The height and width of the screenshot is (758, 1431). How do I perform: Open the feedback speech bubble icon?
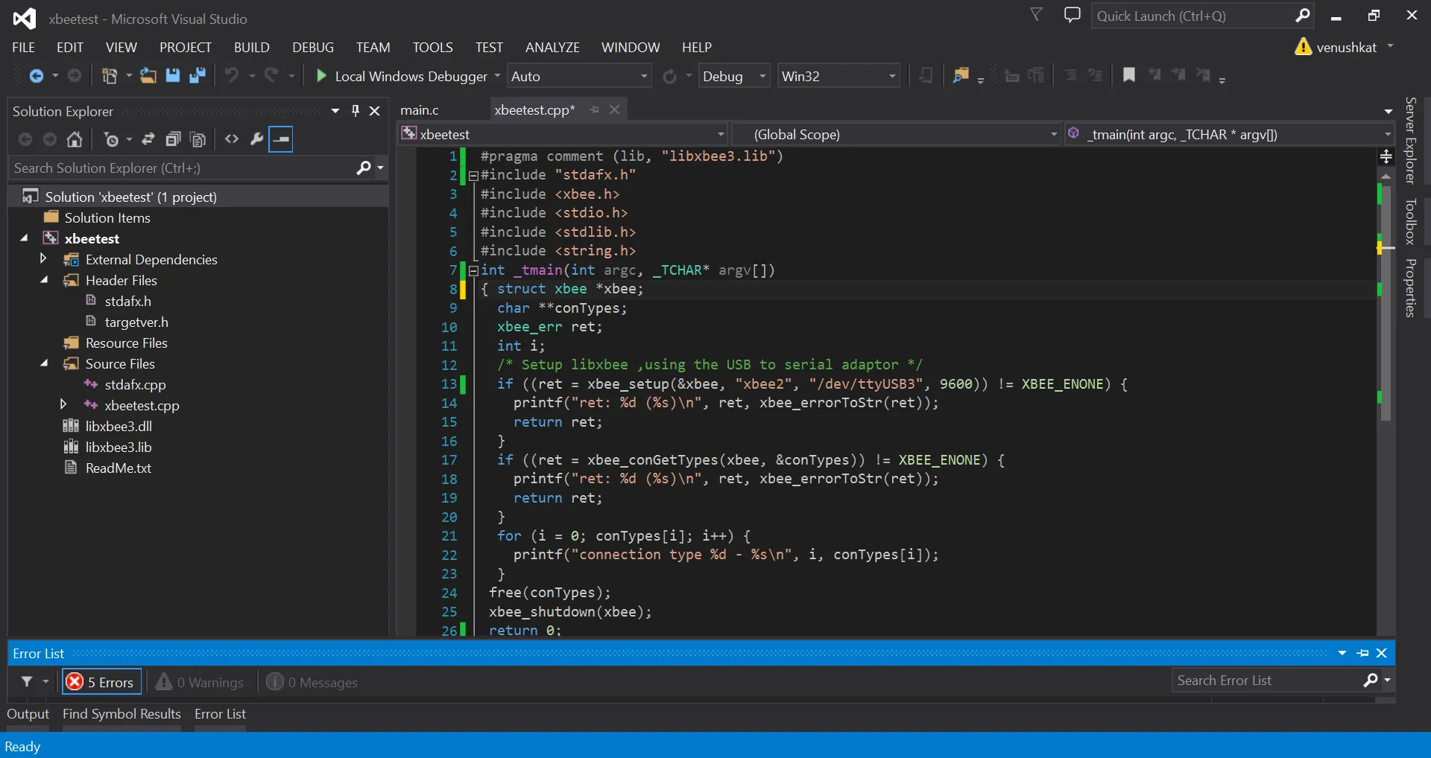[x=1072, y=16]
